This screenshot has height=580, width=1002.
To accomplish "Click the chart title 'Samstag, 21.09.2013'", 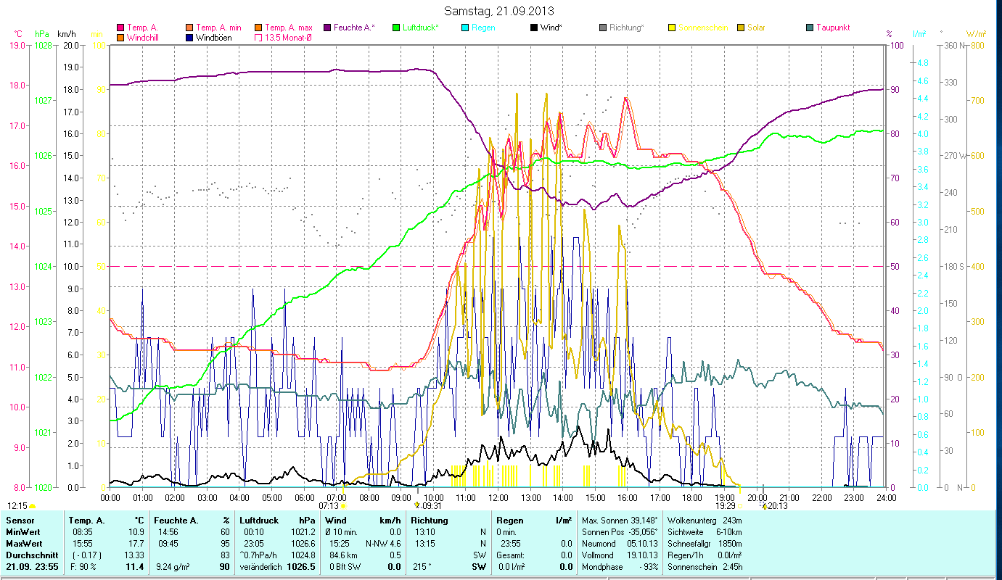I will point(498,11).
